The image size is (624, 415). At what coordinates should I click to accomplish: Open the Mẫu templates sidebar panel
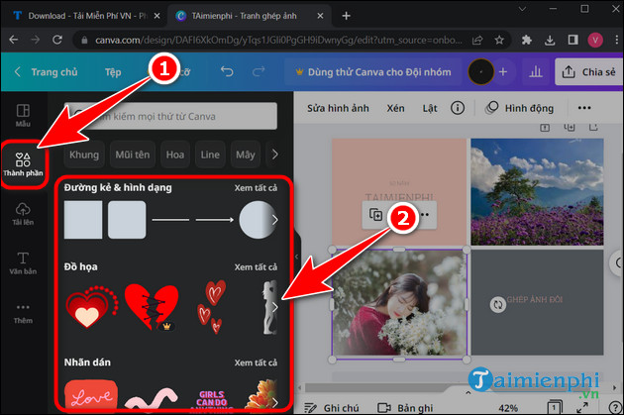[x=23, y=116]
